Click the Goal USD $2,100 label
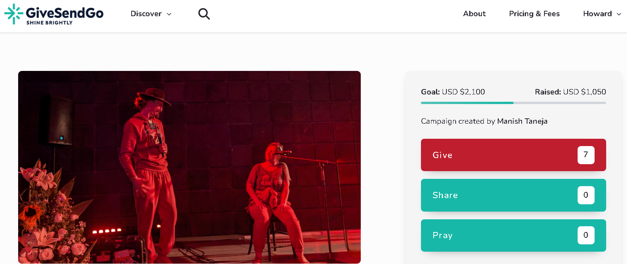This screenshot has width=627, height=264. 453,92
